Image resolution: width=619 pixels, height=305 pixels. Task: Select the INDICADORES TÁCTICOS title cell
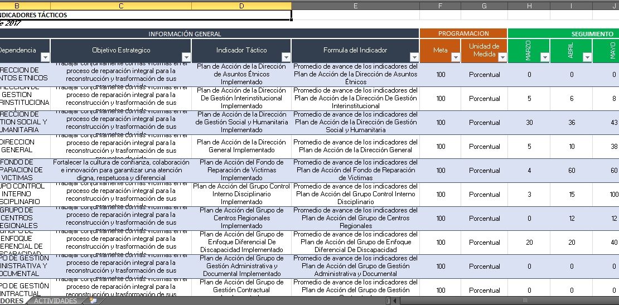[146, 15]
